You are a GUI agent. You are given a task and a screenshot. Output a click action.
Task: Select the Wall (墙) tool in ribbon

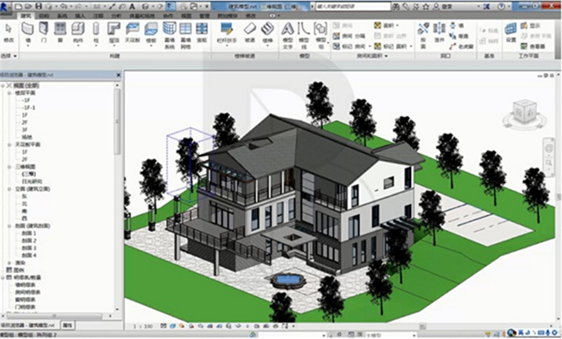[27, 32]
